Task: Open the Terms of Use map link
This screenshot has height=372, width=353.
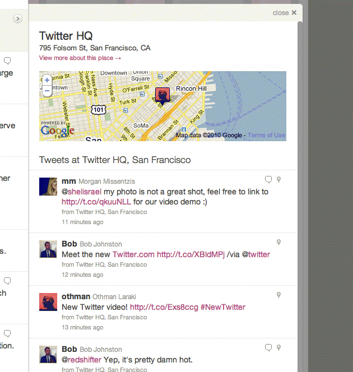Action: (266, 136)
